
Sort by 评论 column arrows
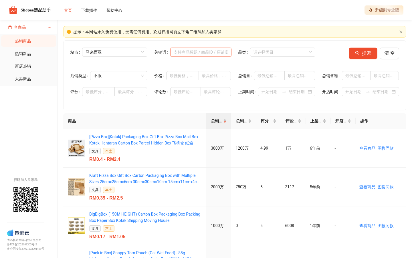pyautogui.click(x=300, y=121)
